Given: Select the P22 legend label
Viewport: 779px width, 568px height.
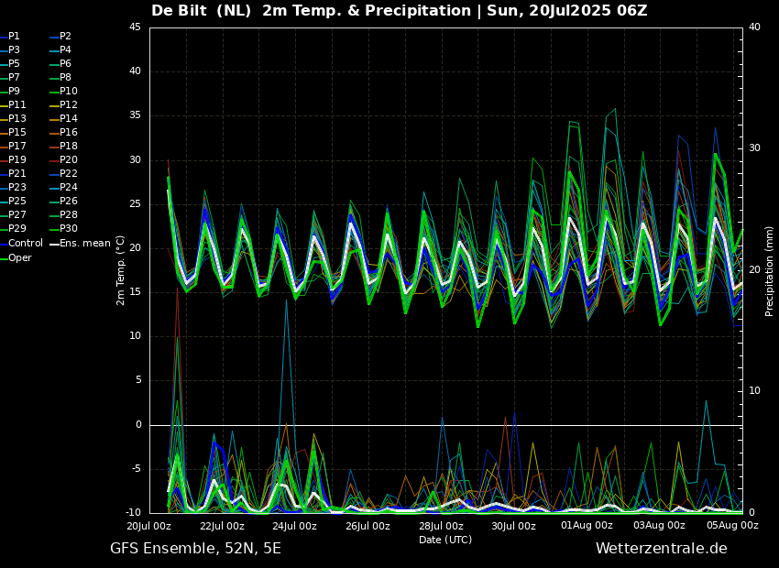Looking at the screenshot, I should (x=69, y=174).
